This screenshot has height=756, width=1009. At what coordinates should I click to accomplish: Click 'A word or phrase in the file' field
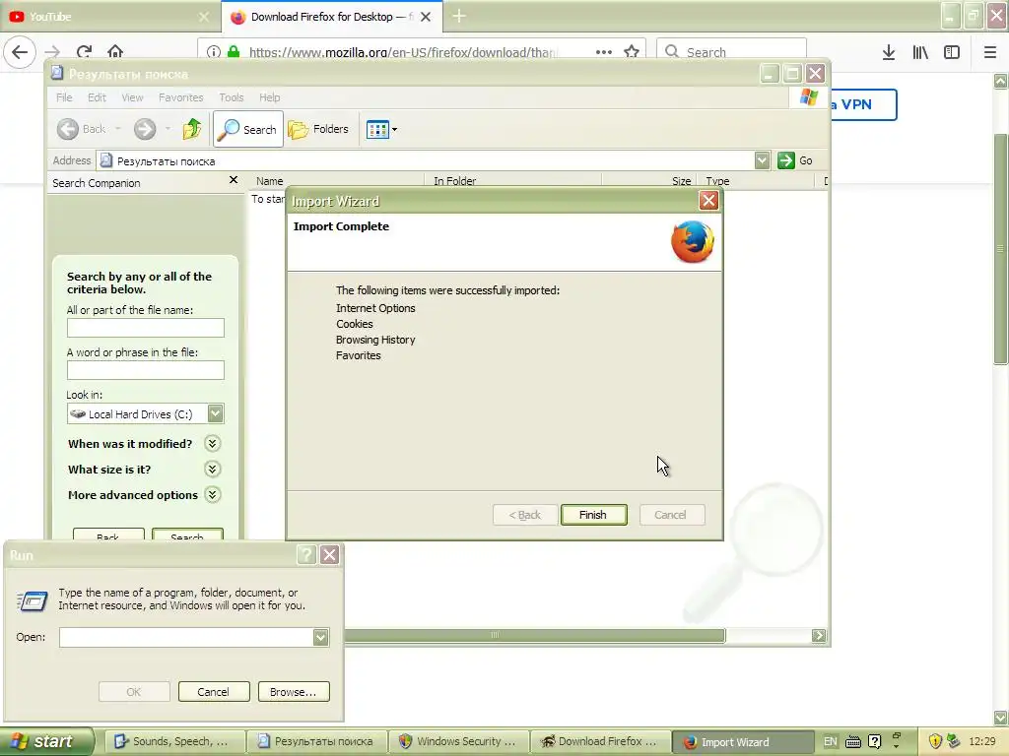click(146, 370)
